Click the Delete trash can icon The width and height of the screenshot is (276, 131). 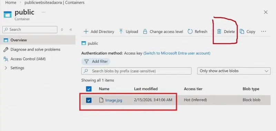(219, 31)
